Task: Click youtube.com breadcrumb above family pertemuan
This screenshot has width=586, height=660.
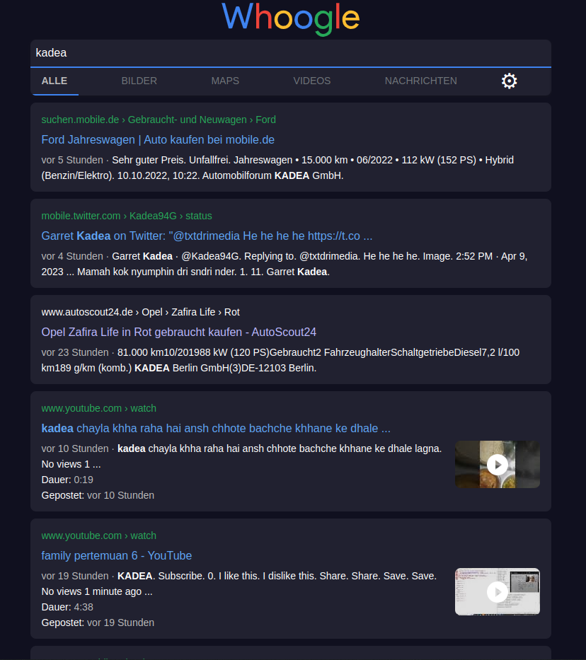Action: point(99,535)
